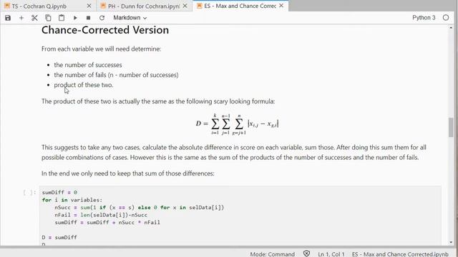Screen dimensions: 458x257
Task: Click the 'the number of successes' bullet
Action: [x=88, y=65]
